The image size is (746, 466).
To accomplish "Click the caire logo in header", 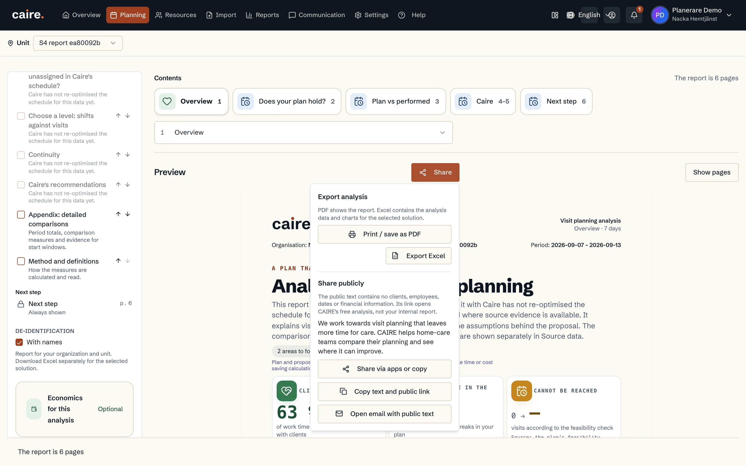I will pyautogui.click(x=28, y=15).
